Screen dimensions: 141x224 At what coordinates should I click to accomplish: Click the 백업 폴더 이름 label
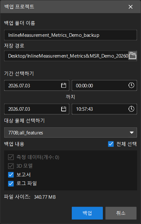coord(20,23)
